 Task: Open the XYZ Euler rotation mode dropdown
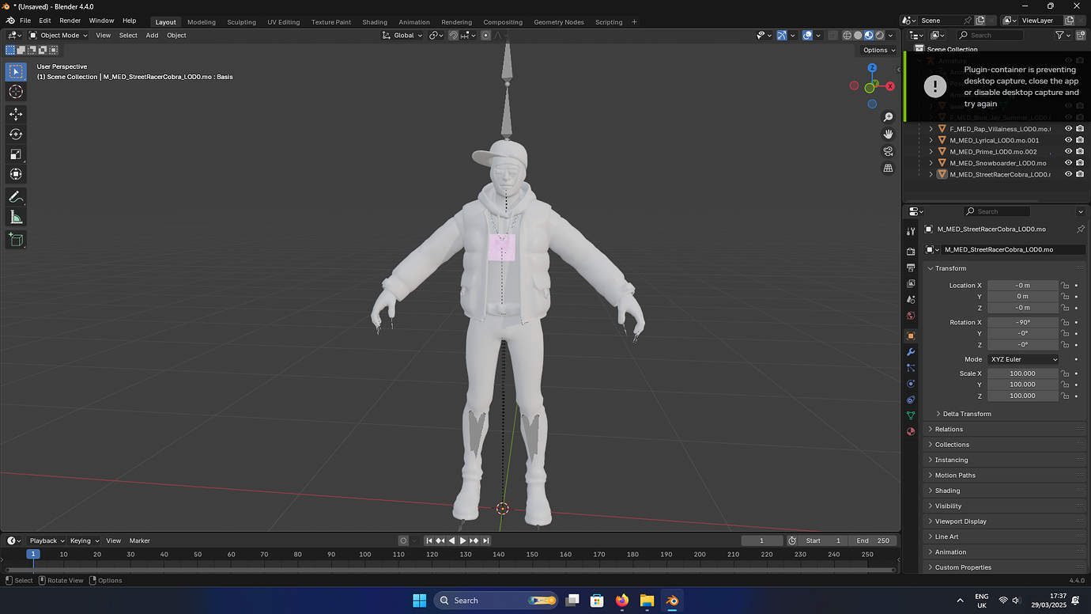pos(1023,359)
